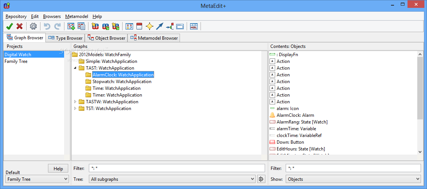Switch to the Metamodel Browser tab
The image size is (427, 189).
pos(154,38)
